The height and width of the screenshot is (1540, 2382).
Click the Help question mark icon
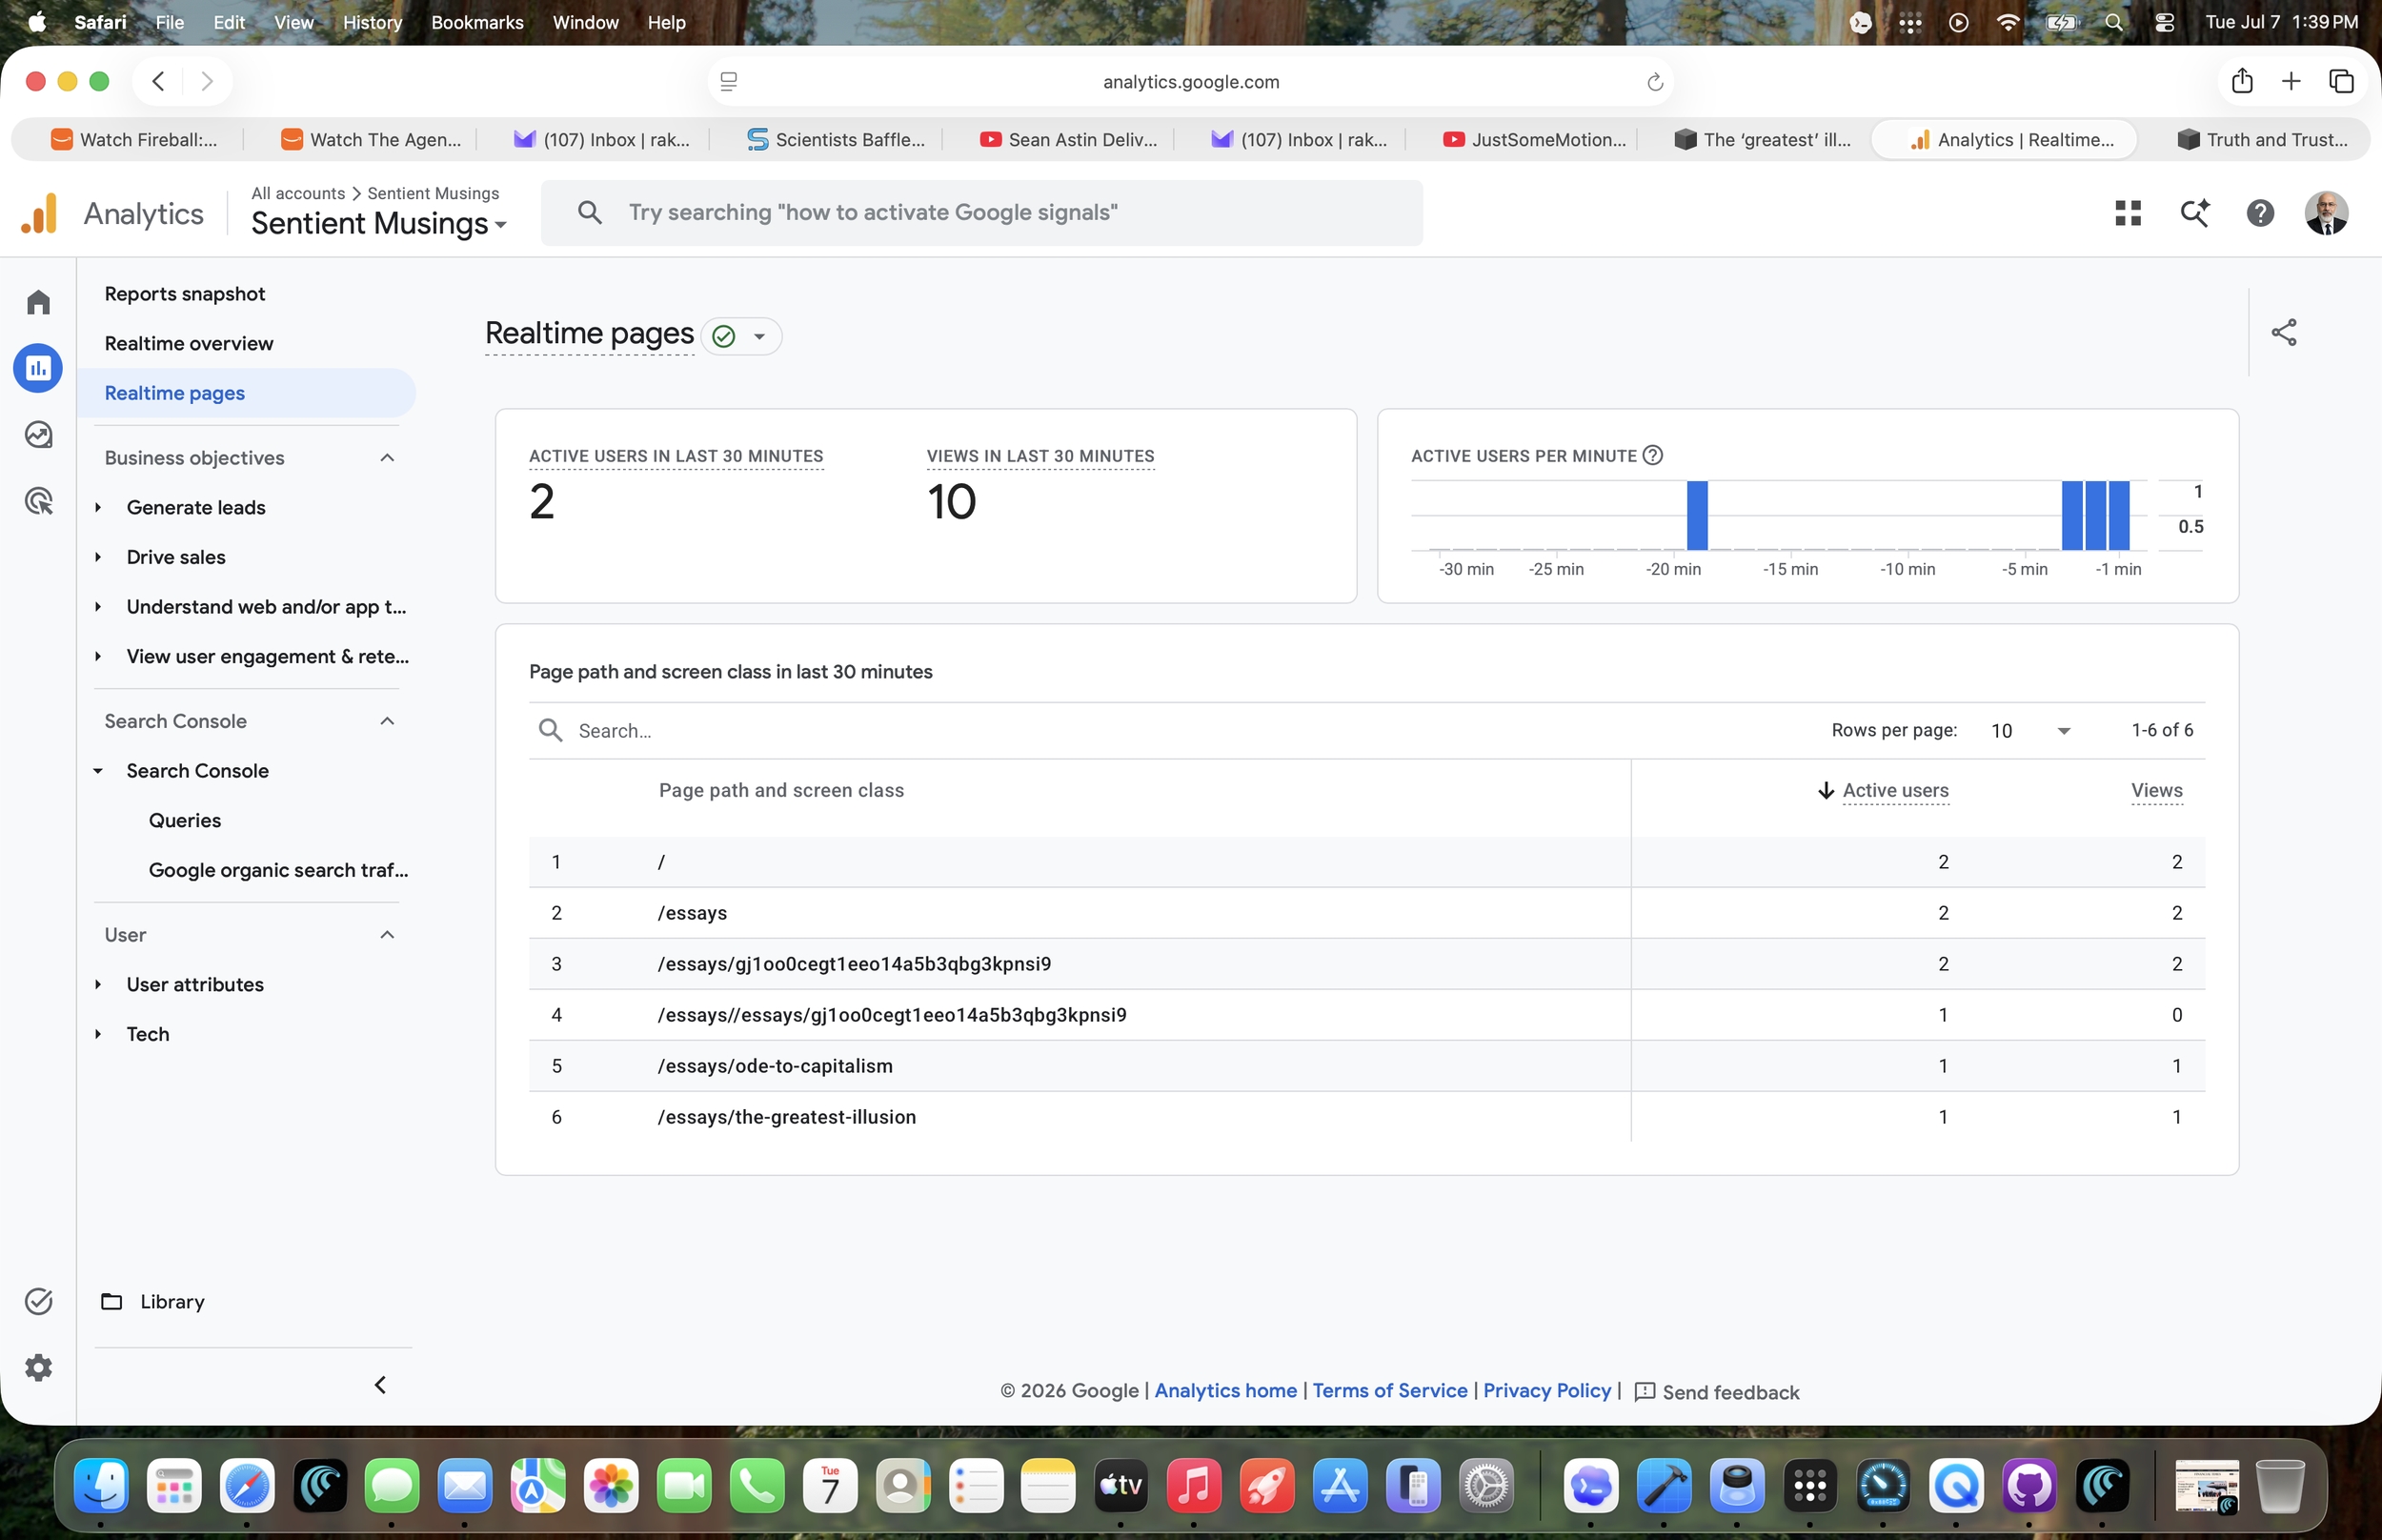click(2260, 213)
